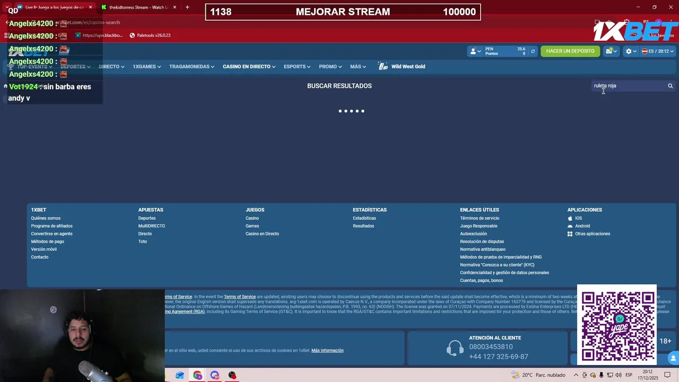Screen dimensions: 679x382
Task: Search with the magnifier icon beside 'ruleta roja'
Action: pyautogui.click(x=670, y=86)
